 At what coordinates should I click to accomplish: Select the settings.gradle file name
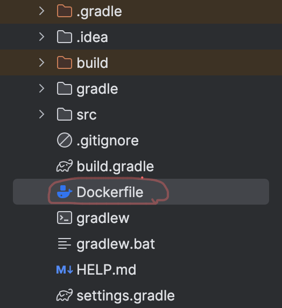pos(125,296)
